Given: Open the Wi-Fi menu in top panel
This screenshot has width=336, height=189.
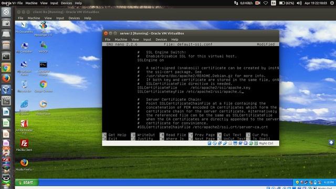Looking at the screenshot, I should (x=266, y=3).
